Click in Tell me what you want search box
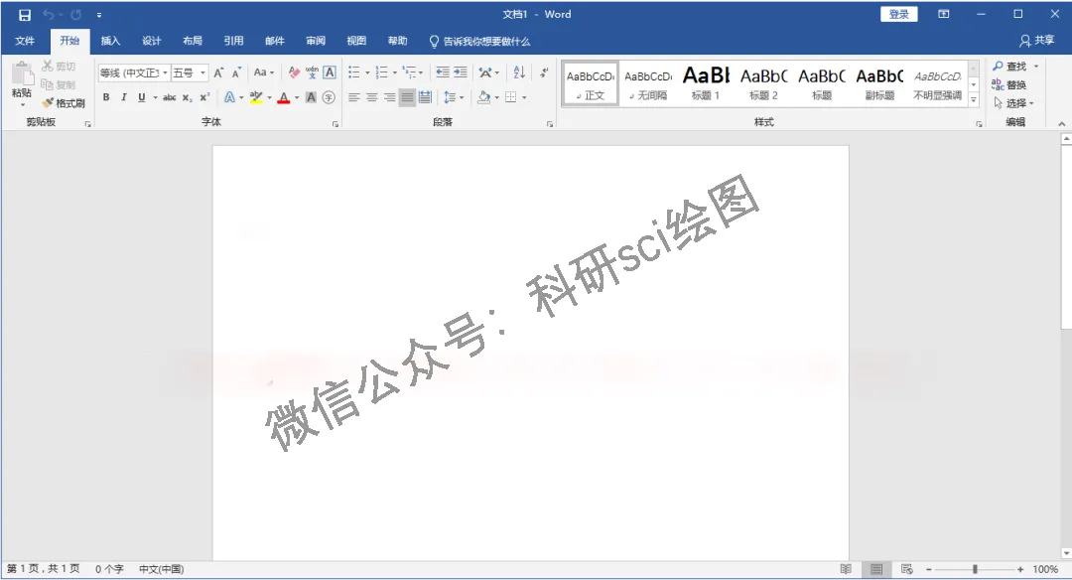1072x580 pixels. click(479, 42)
